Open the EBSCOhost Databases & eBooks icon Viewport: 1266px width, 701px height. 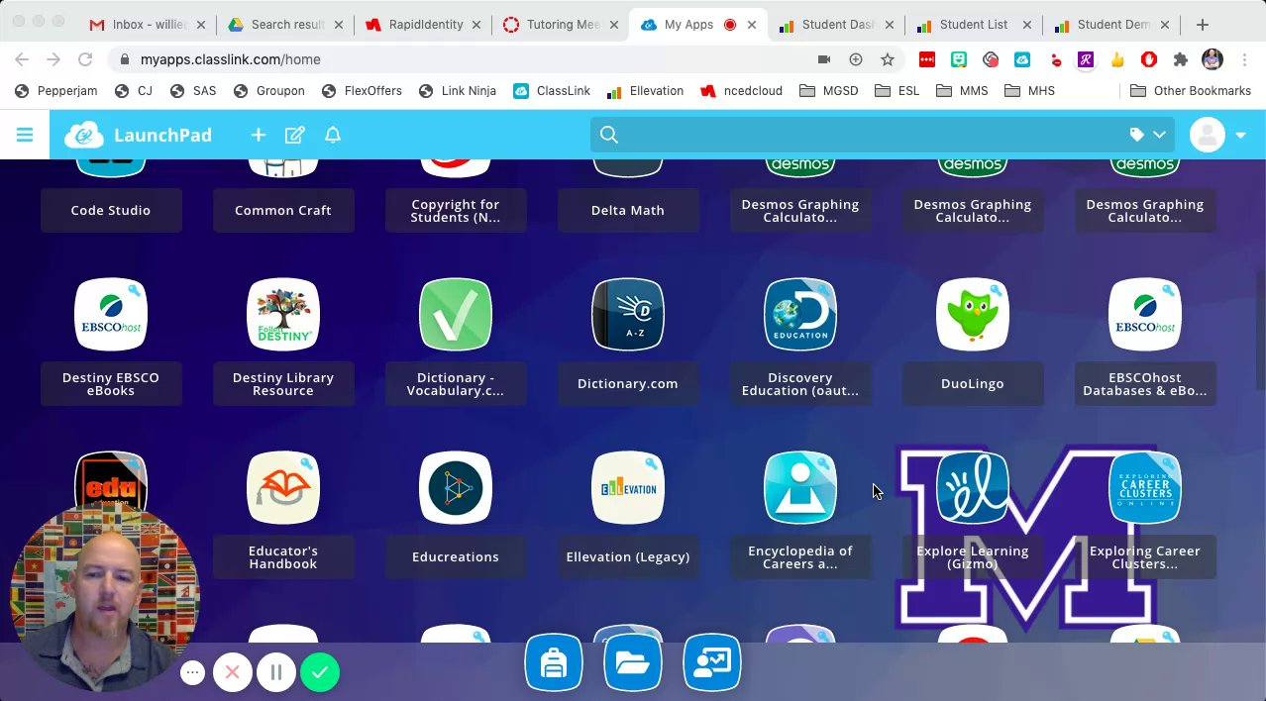pyautogui.click(x=1145, y=315)
